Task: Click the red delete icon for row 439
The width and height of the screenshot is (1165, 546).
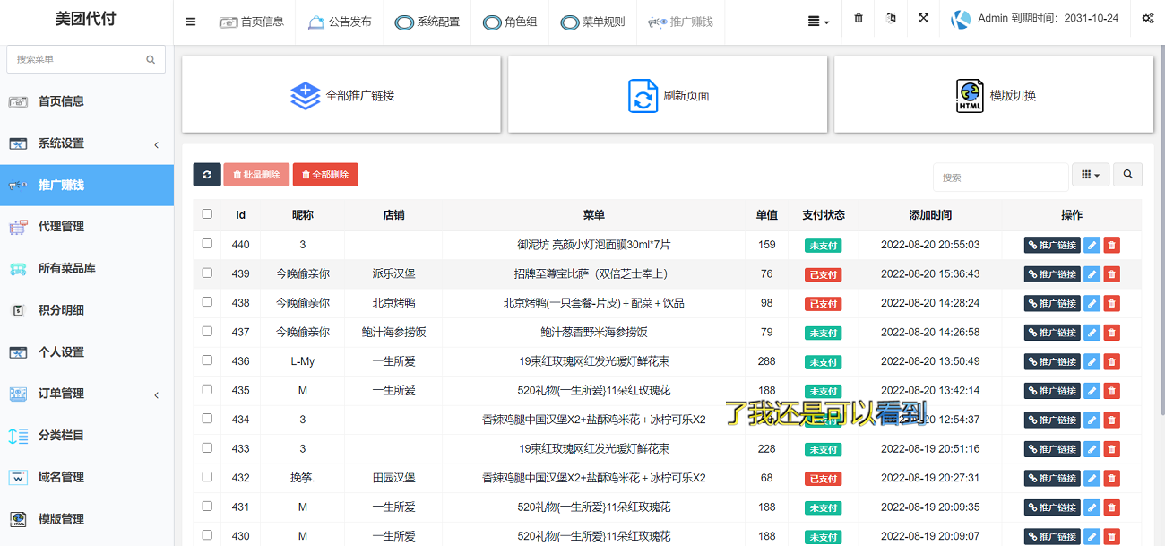Action: [x=1111, y=274]
